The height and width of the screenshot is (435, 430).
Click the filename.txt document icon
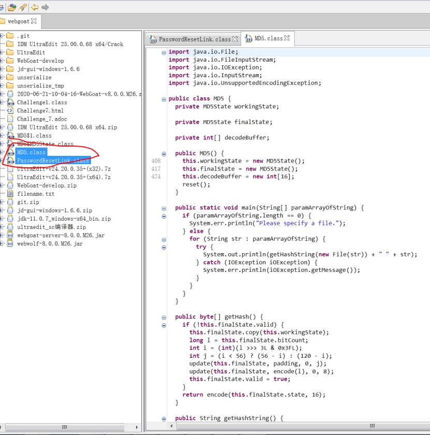(x=10, y=194)
